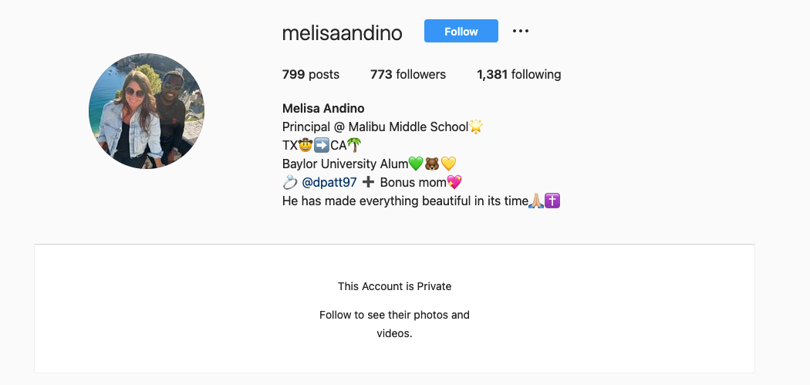This screenshot has height=385, width=810.
Task: Click the 799 posts count
Action: click(310, 74)
